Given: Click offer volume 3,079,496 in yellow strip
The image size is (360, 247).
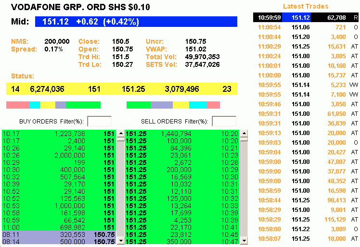Looking at the screenshot, I should pyautogui.click(x=181, y=89).
